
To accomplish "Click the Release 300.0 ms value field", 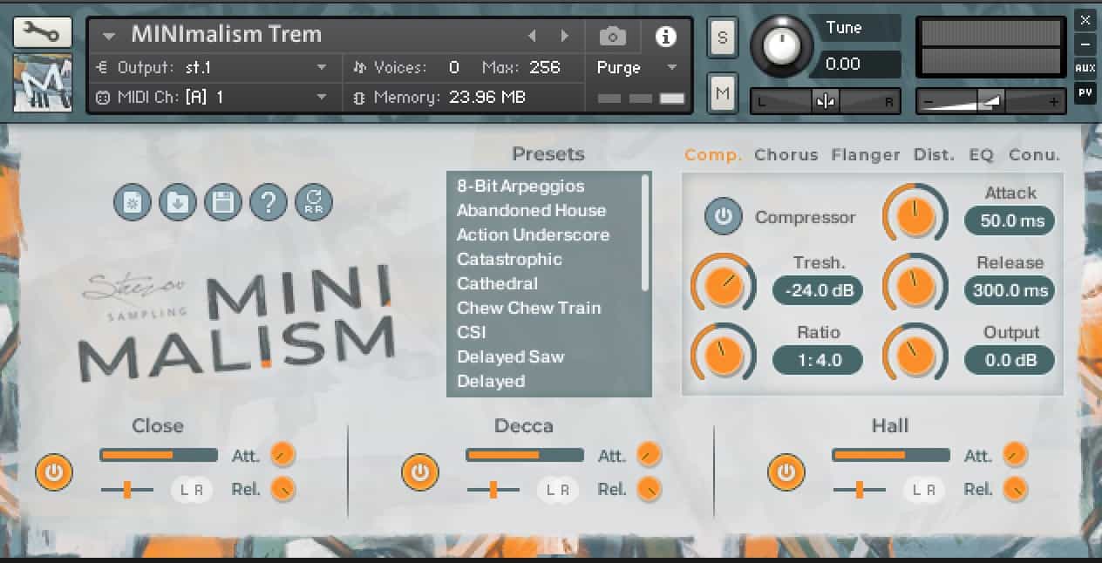I will pos(1010,290).
